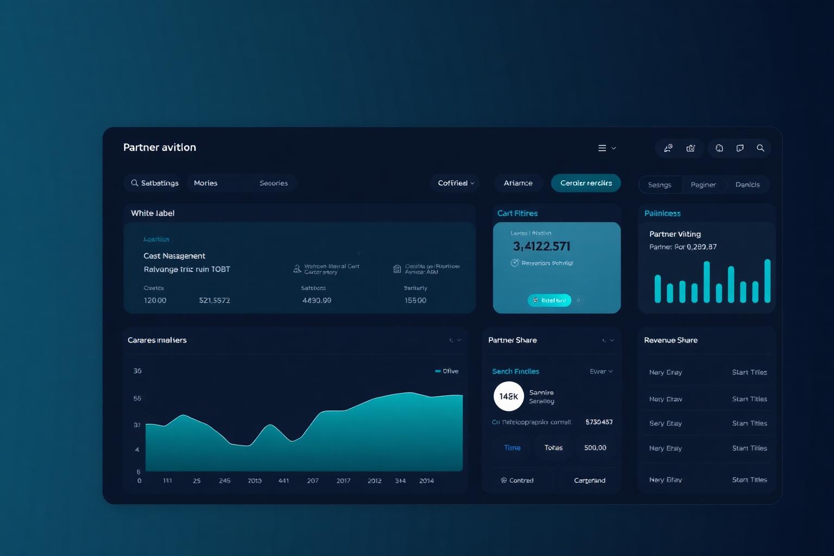The width and height of the screenshot is (834, 556).
Task: Click the 3,4122.571 figure in the teal card
Action: tap(541, 247)
